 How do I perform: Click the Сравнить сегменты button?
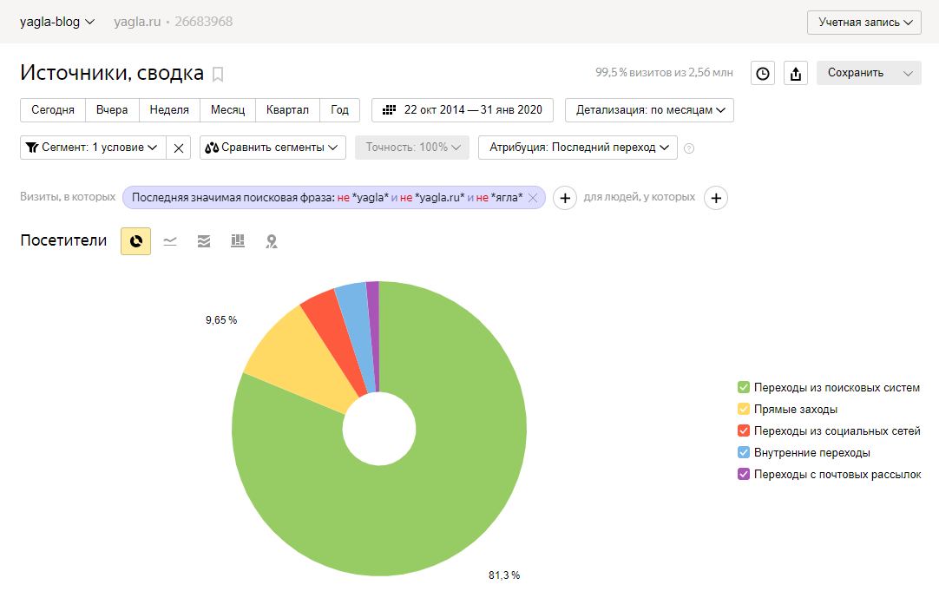click(x=273, y=148)
